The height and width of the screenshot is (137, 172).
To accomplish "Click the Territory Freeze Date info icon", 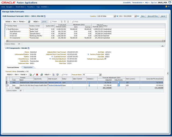I will tap(88, 54).
